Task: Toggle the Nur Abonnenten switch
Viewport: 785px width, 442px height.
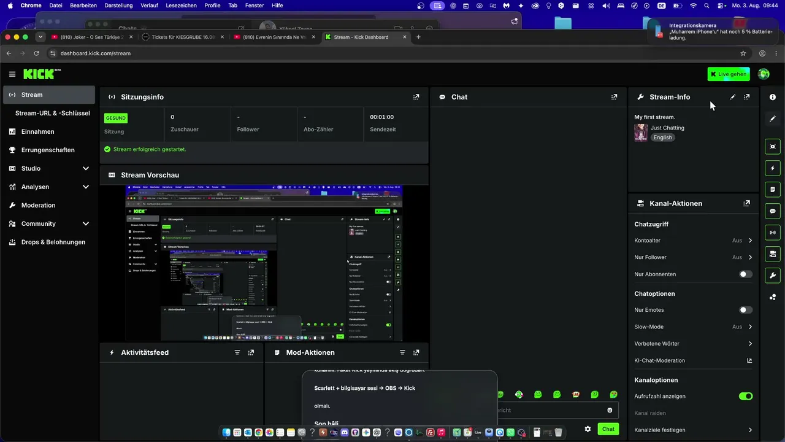Action: point(746,274)
